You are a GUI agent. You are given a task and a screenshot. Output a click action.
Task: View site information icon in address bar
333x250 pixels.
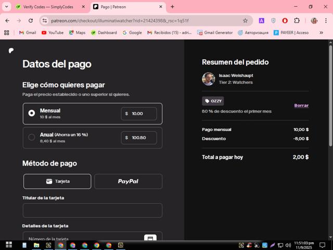point(45,21)
